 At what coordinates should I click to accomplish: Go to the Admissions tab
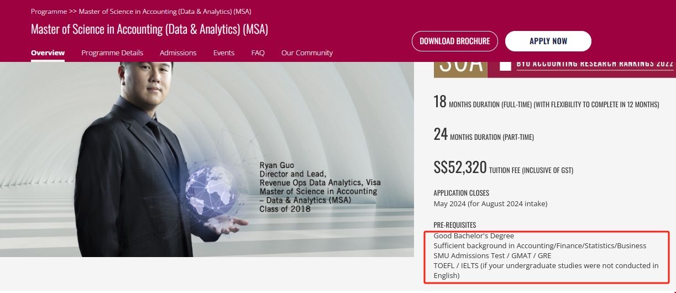[178, 53]
